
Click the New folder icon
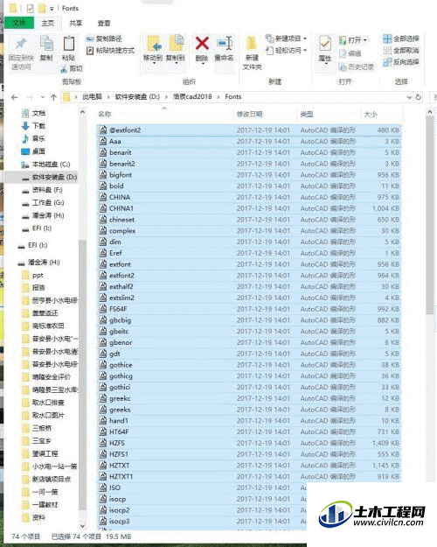[x=252, y=44]
